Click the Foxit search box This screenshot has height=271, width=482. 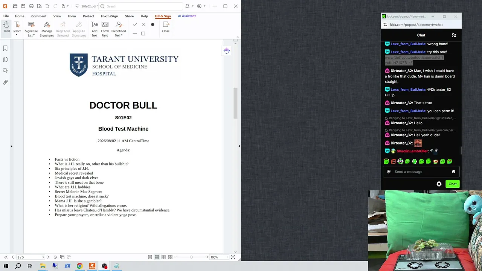[141, 6]
